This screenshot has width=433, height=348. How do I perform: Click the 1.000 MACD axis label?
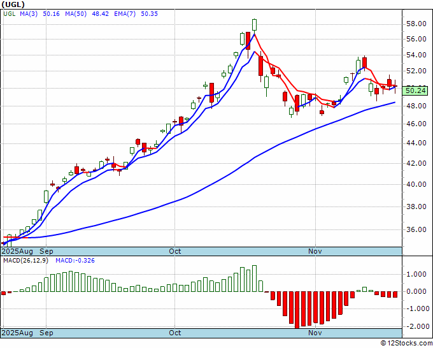point(416,274)
